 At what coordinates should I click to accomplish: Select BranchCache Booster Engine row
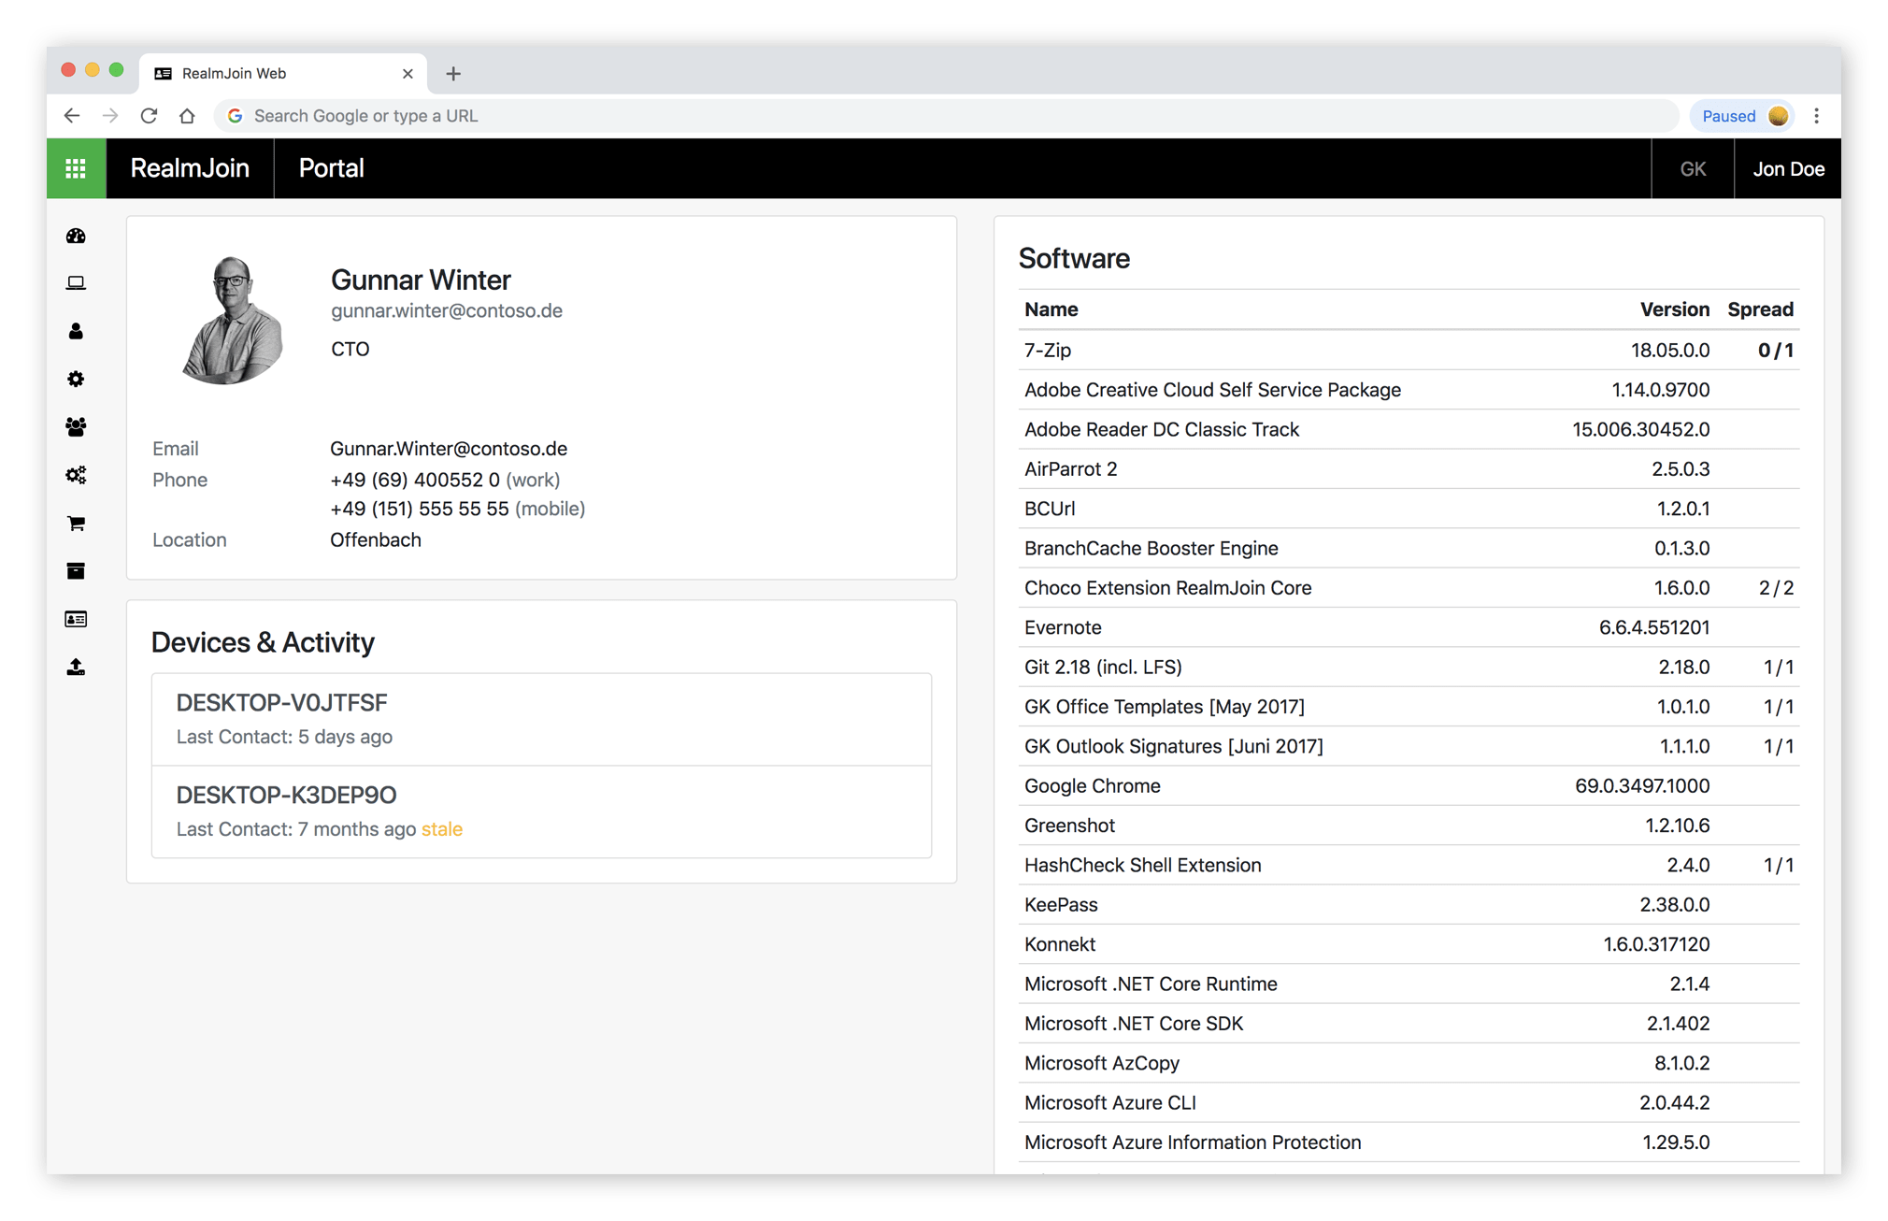(x=1409, y=548)
